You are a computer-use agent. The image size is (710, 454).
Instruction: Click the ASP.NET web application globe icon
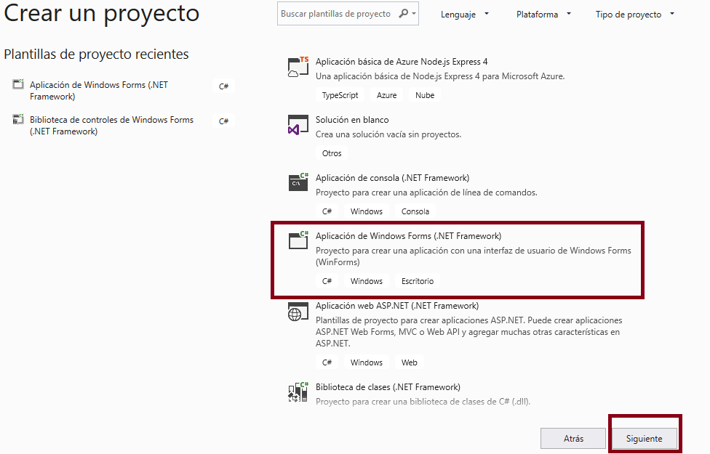(x=298, y=311)
